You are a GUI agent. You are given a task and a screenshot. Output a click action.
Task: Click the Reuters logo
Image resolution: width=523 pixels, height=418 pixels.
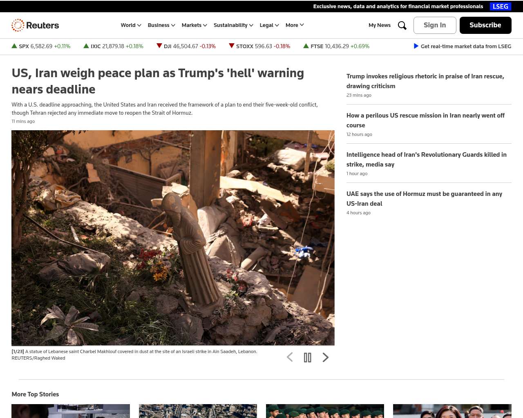(x=35, y=25)
